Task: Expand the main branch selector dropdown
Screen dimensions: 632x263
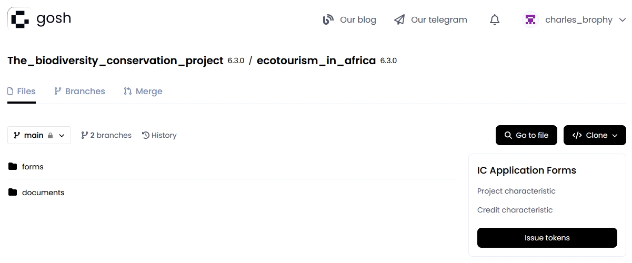Action: coord(39,135)
